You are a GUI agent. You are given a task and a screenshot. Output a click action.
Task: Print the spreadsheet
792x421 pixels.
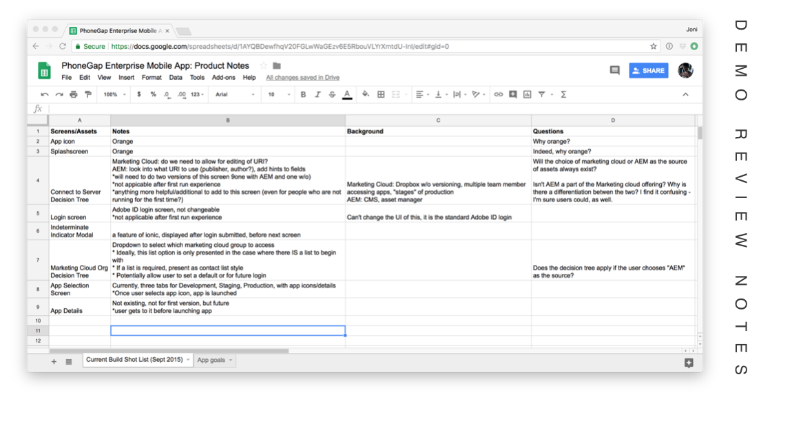(74, 94)
